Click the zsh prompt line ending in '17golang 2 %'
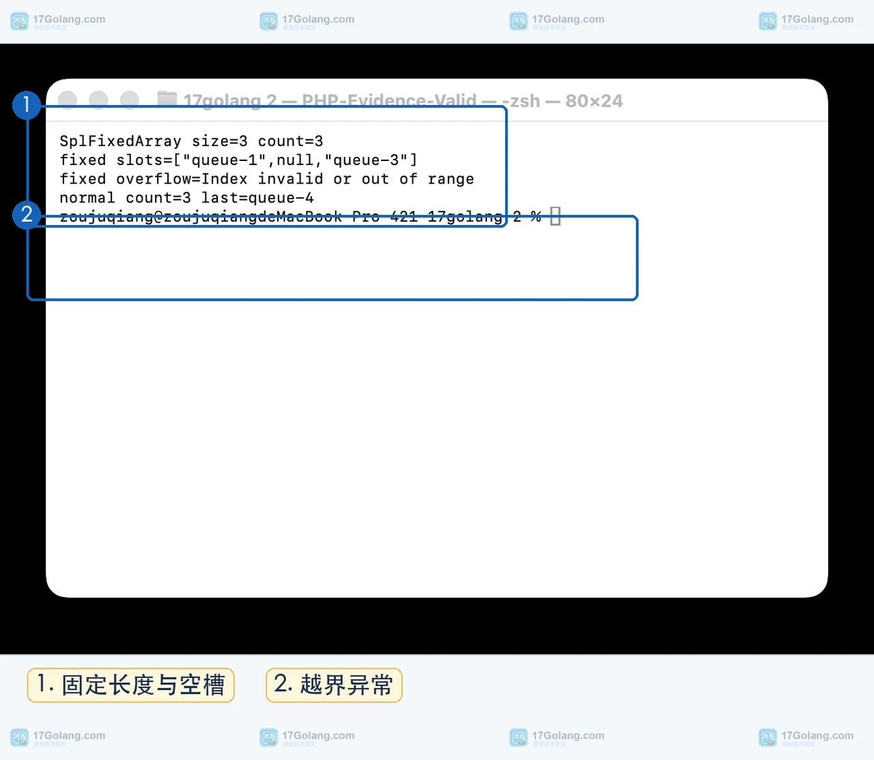Viewport: 874px width, 760px height. click(x=300, y=217)
